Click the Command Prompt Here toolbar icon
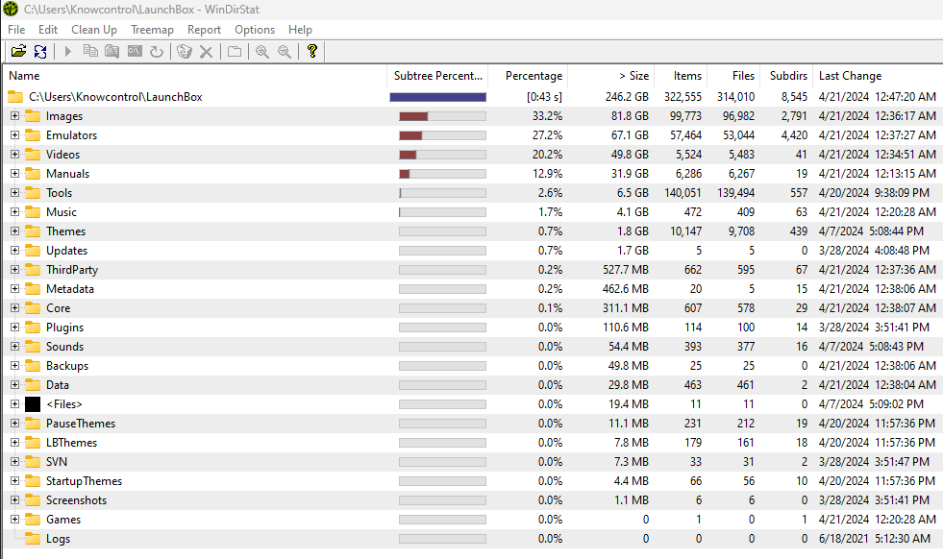This screenshot has width=943, height=559. (x=135, y=51)
